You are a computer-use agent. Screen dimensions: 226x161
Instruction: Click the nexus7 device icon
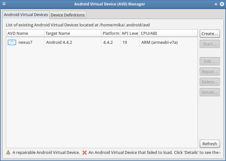coord(12,42)
